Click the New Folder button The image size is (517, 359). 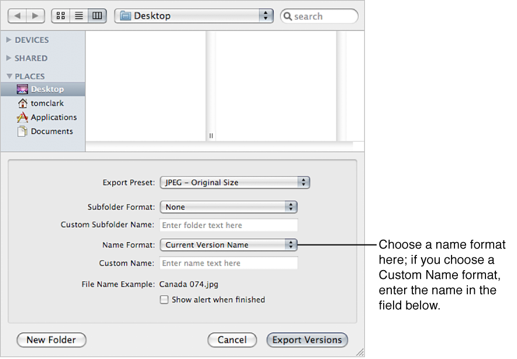pos(51,340)
